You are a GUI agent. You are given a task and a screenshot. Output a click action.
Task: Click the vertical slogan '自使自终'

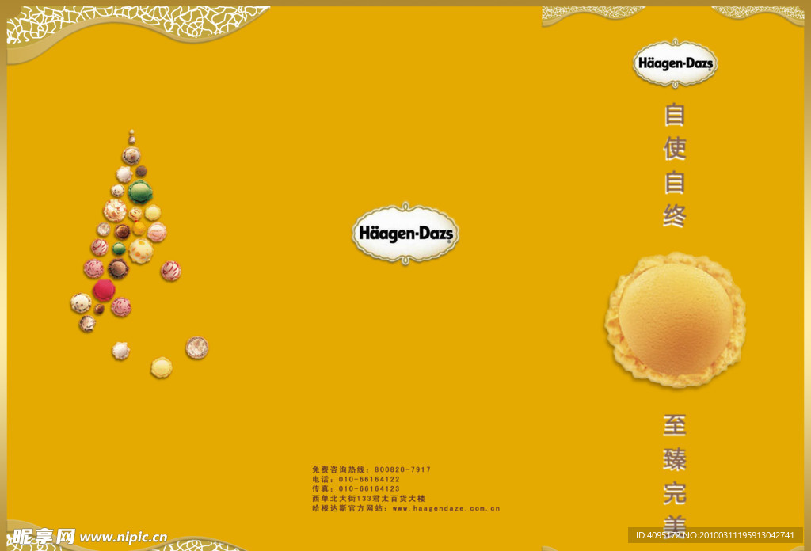(x=675, y=165)
